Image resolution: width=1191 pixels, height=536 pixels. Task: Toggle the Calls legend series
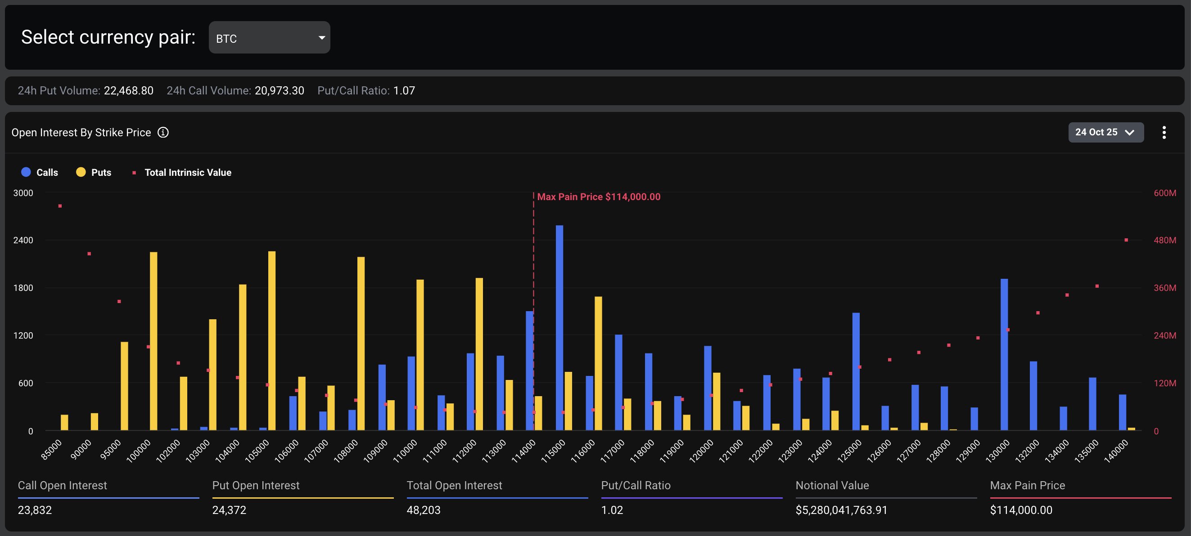pyautogui.click(x=47, y=172)
